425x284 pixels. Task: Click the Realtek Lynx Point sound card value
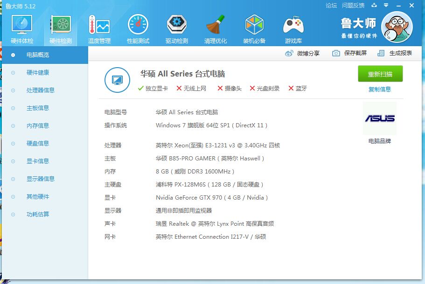[215, 223]
